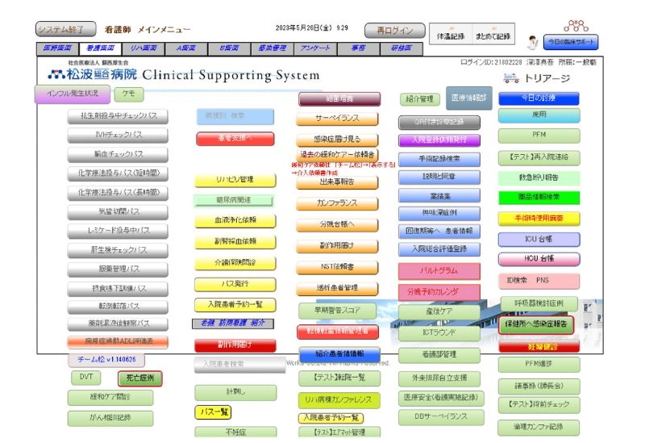
Task: Open the アンケート tab
Action: coord(310,48)
